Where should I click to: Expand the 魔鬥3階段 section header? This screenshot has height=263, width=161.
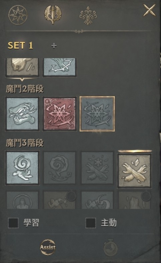click(x=25, y=143)
